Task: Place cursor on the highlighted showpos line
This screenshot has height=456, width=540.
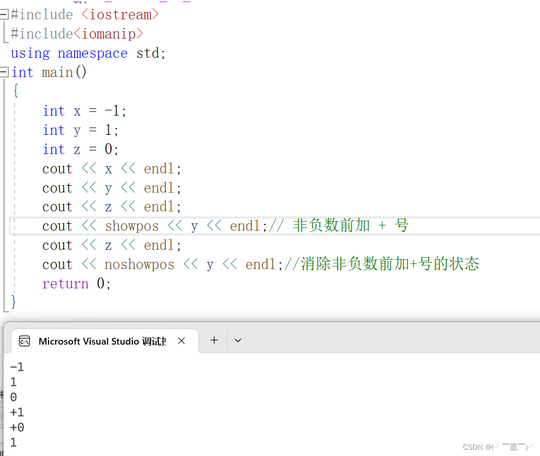Action: pos(156,225)
